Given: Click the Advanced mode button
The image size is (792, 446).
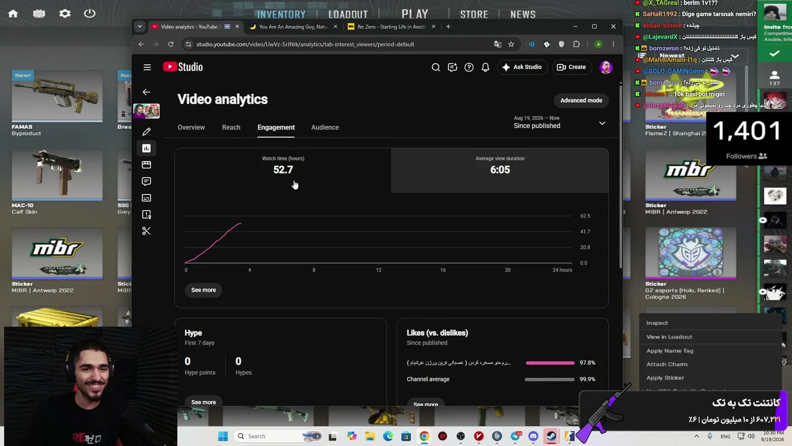Looking at the screenshot, I should [x=581, y=100].
